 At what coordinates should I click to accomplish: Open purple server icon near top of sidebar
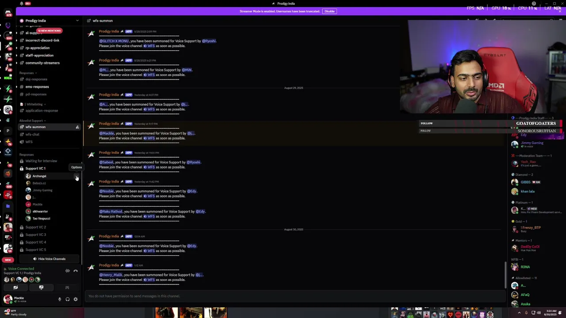[8, 25]
